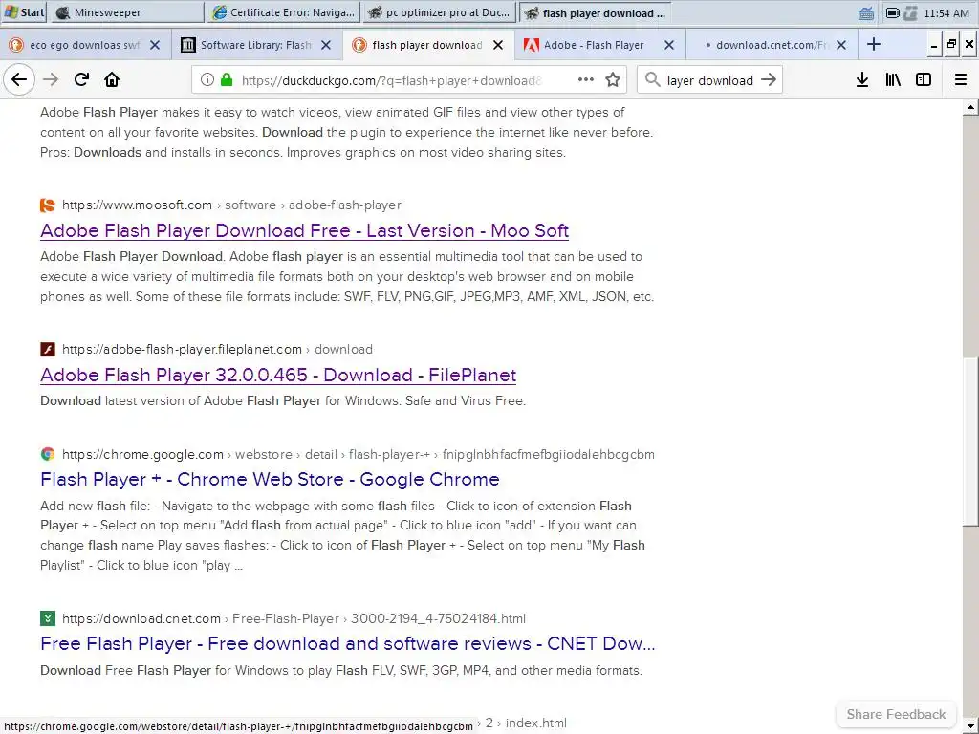Click the 'layer download' search field

709,80
